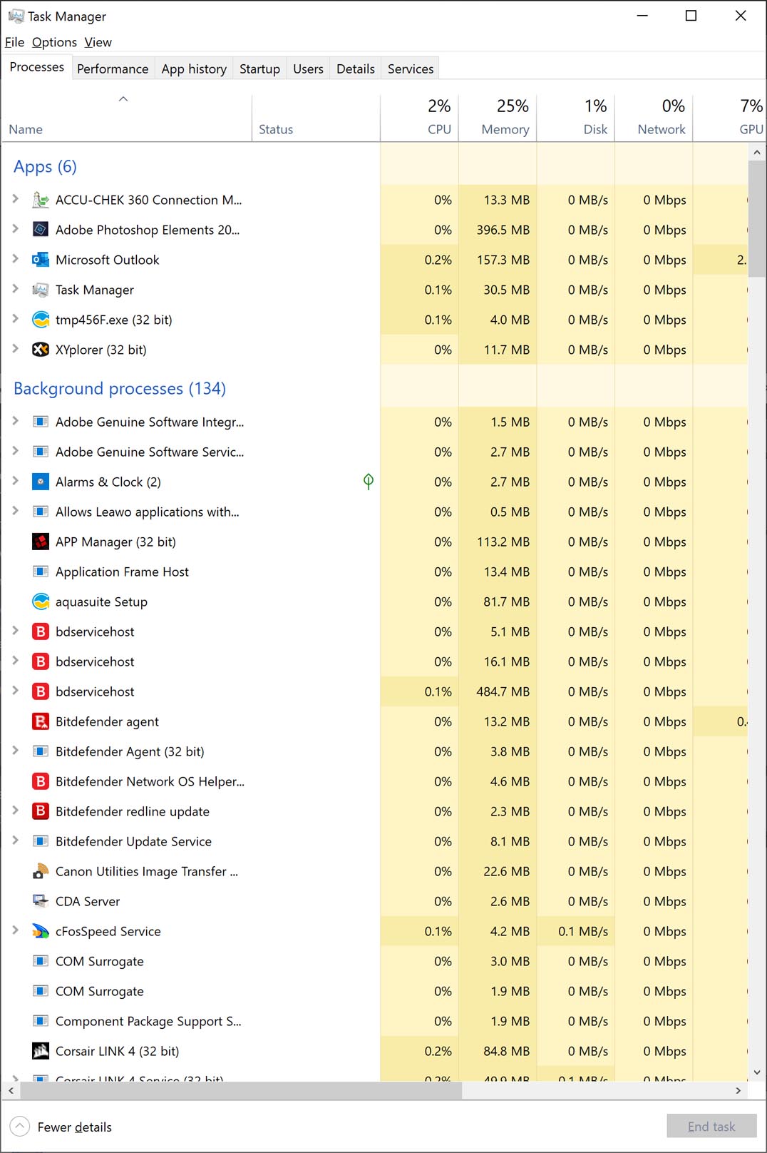The image size is (767, 1153).
Task: Click the Microsoft Outlook app icon
Action: [x=41, y=260]
